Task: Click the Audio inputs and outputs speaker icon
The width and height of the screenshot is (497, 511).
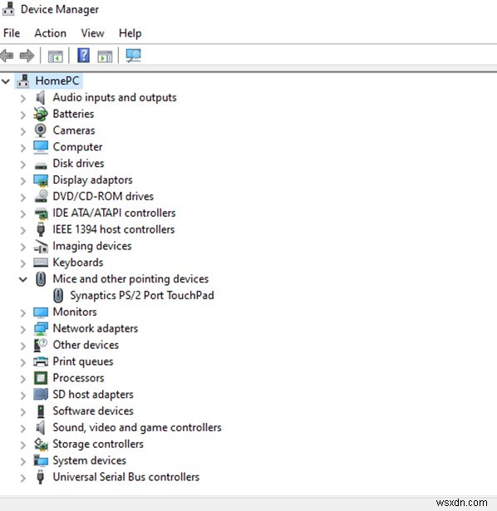Action: coord(41,97)
